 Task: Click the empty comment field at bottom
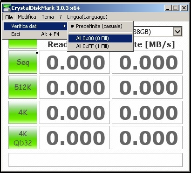95,160
